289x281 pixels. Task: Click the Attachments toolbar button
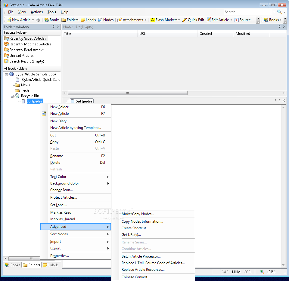[130, 20]
